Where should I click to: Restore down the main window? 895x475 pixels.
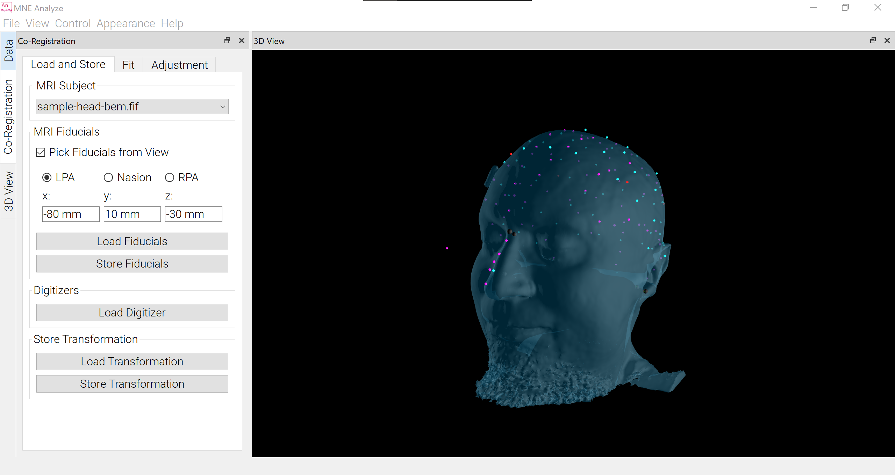pos(845,7)
